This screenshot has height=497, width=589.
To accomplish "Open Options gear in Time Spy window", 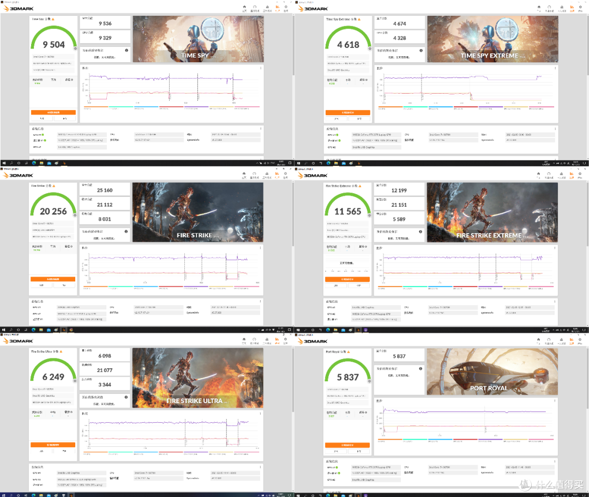I will [x=286, y=8].
